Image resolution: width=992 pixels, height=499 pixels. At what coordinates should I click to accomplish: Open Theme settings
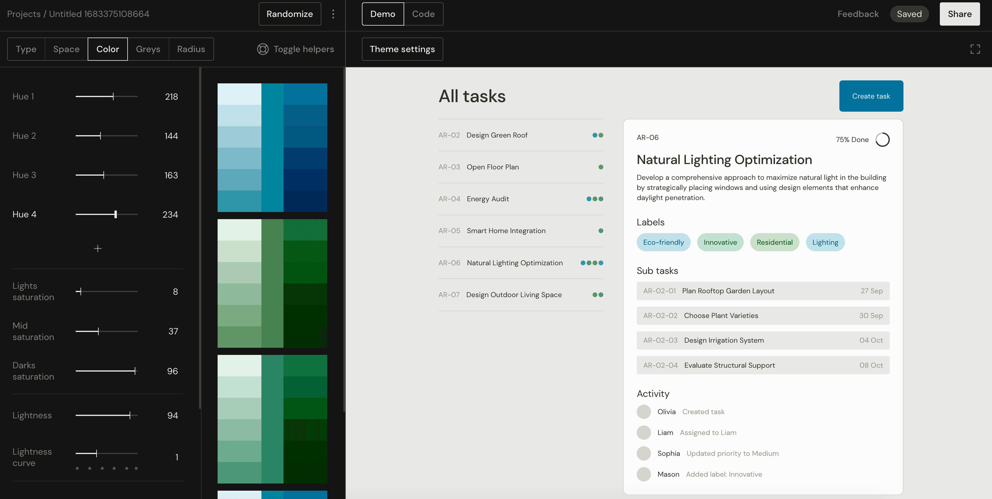[x=402, y=49]
